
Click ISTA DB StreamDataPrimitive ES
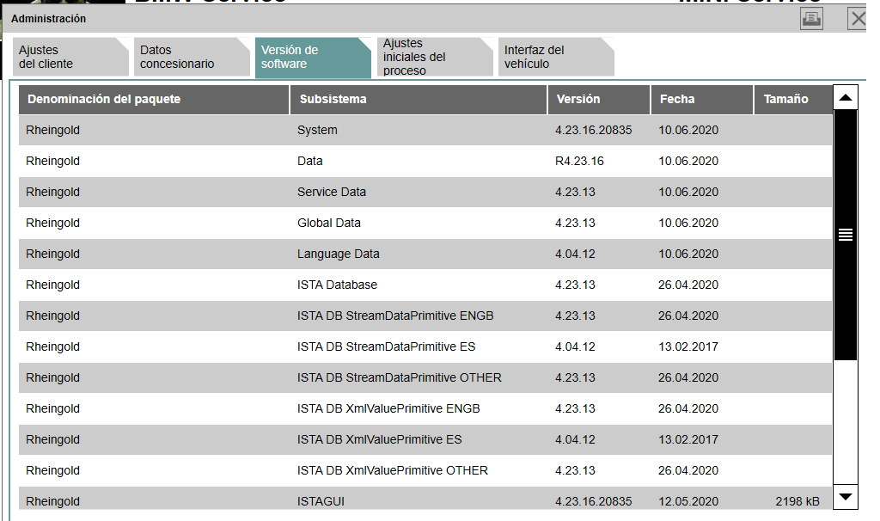pyautogui.click(x=386, y=347)
